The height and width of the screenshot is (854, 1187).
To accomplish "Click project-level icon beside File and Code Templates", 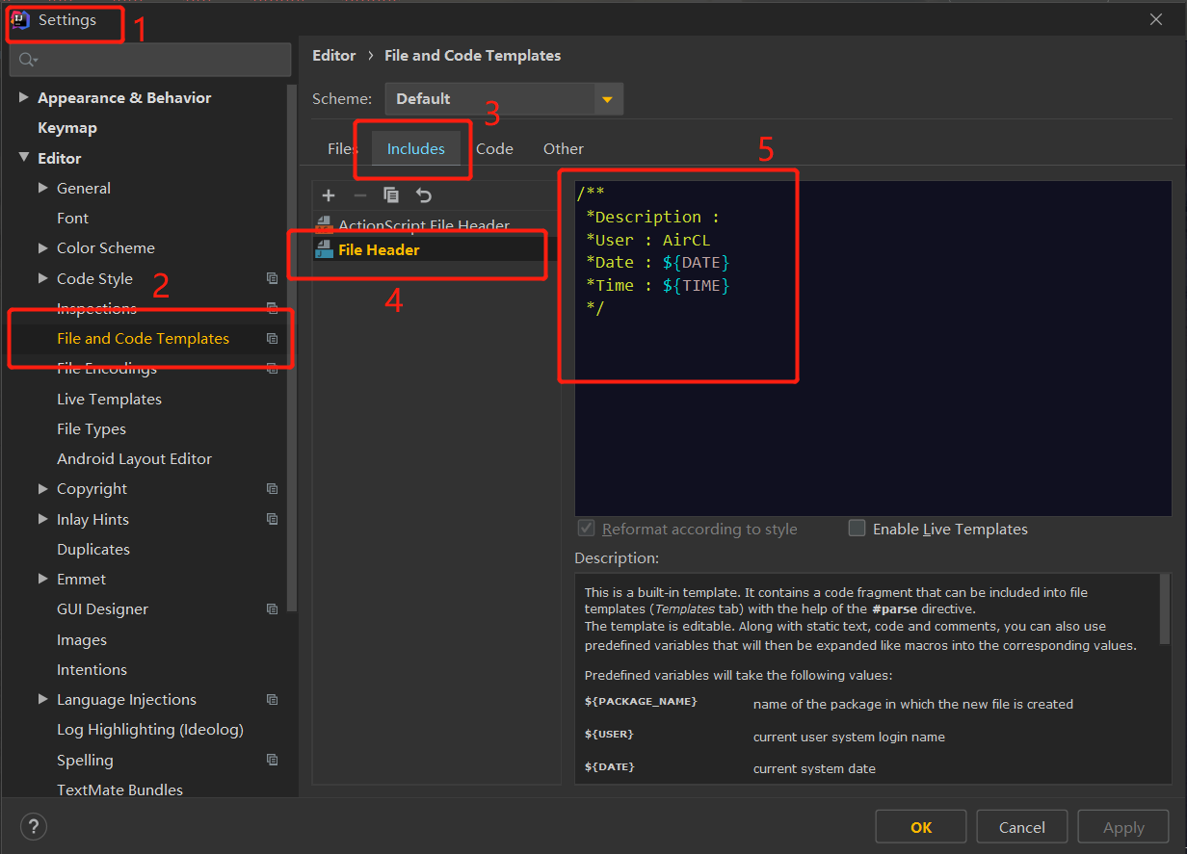I will [x=273, y=339].
